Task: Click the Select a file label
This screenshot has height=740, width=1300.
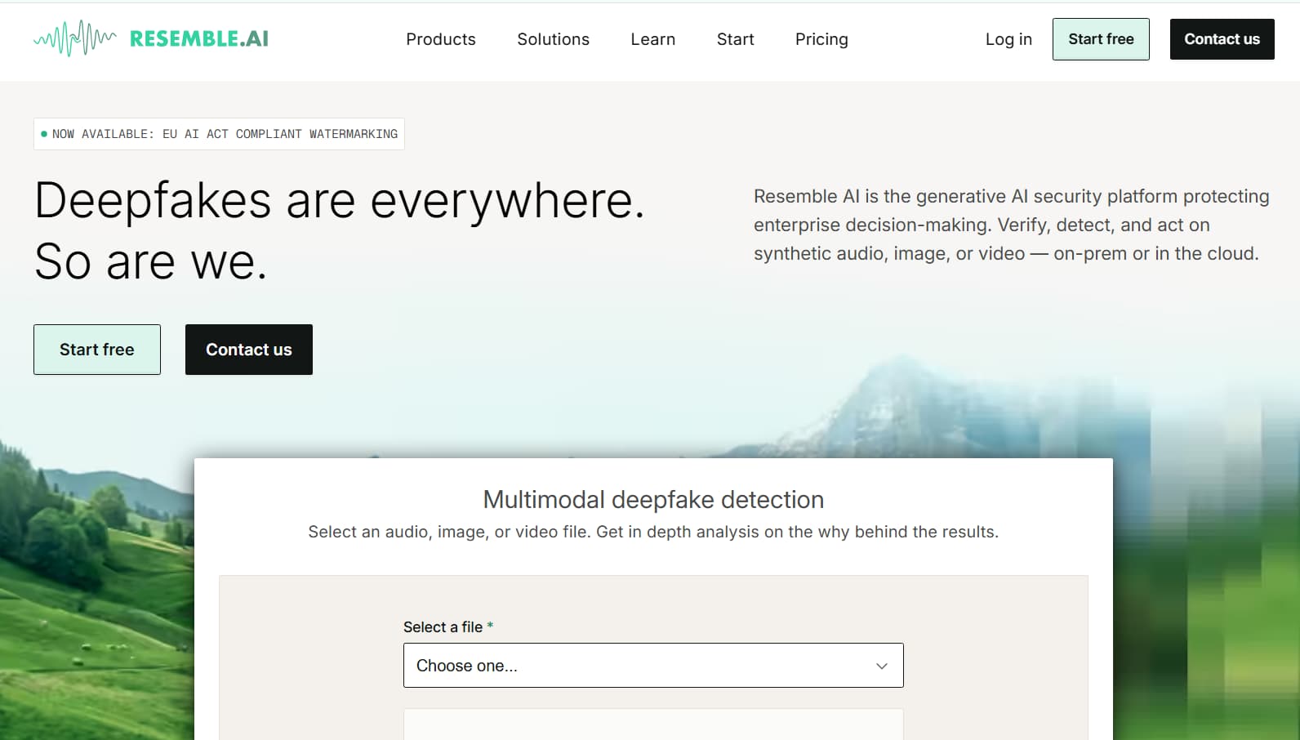Action: click(448, 626)
